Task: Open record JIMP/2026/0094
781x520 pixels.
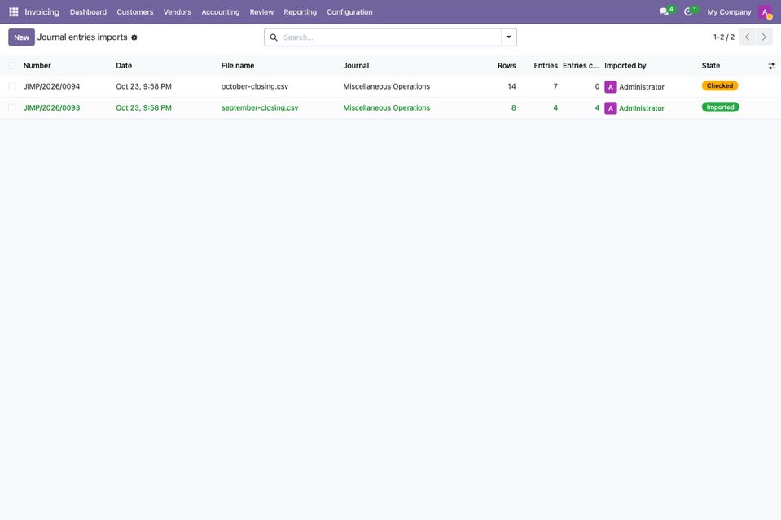Action: [x=51, y=86]
